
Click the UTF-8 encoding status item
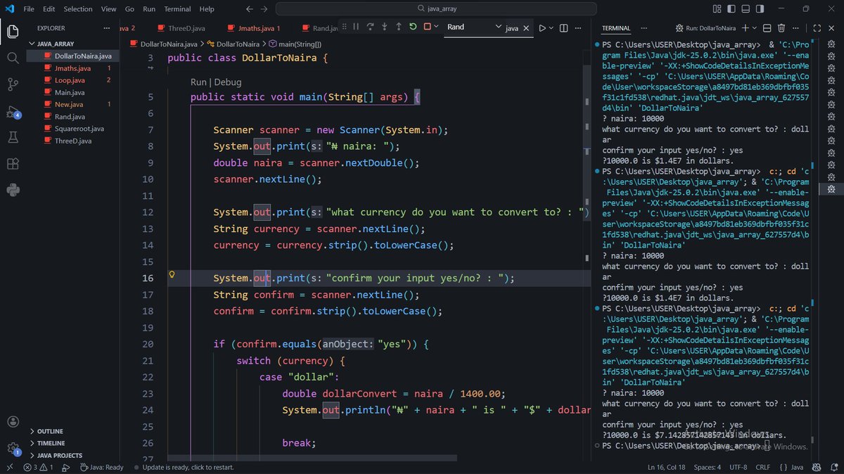click(x=738, y=467)
